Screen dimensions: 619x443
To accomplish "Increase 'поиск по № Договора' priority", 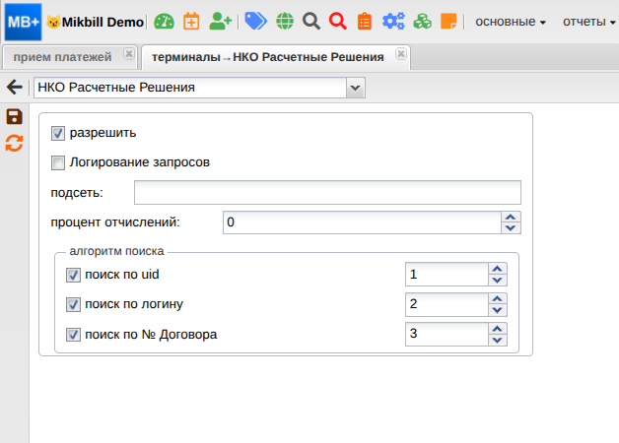I will pos(497,329).
